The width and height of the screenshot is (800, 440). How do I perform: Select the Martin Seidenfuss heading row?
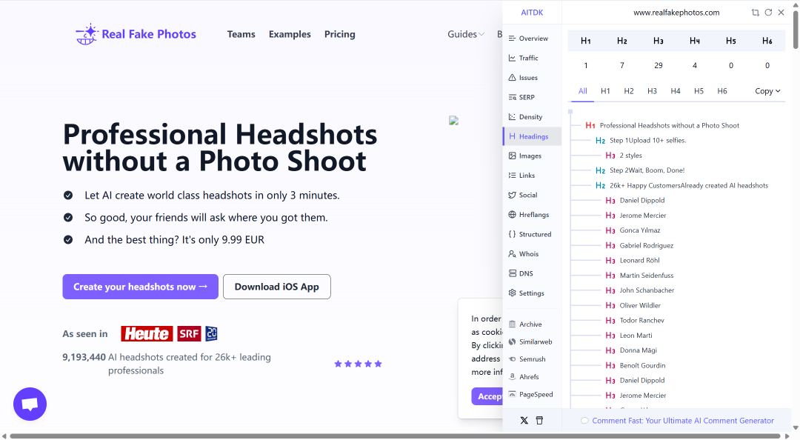coord(639,275)
